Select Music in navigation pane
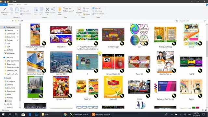This screenshot has height=117, width=208. coord(9,95)
